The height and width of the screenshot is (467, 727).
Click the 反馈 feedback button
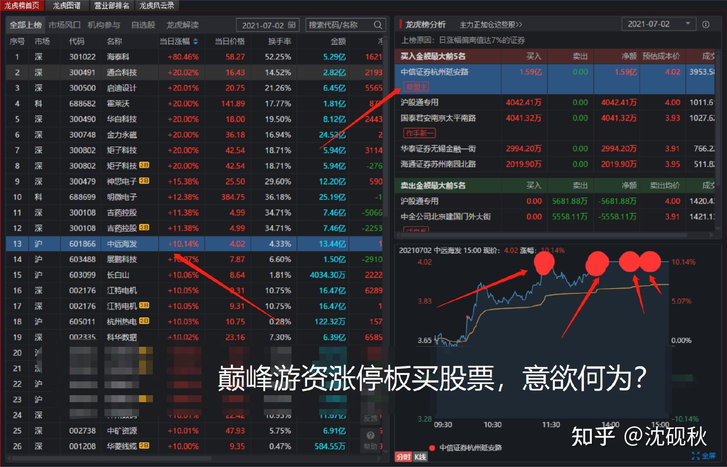point(371,418)
